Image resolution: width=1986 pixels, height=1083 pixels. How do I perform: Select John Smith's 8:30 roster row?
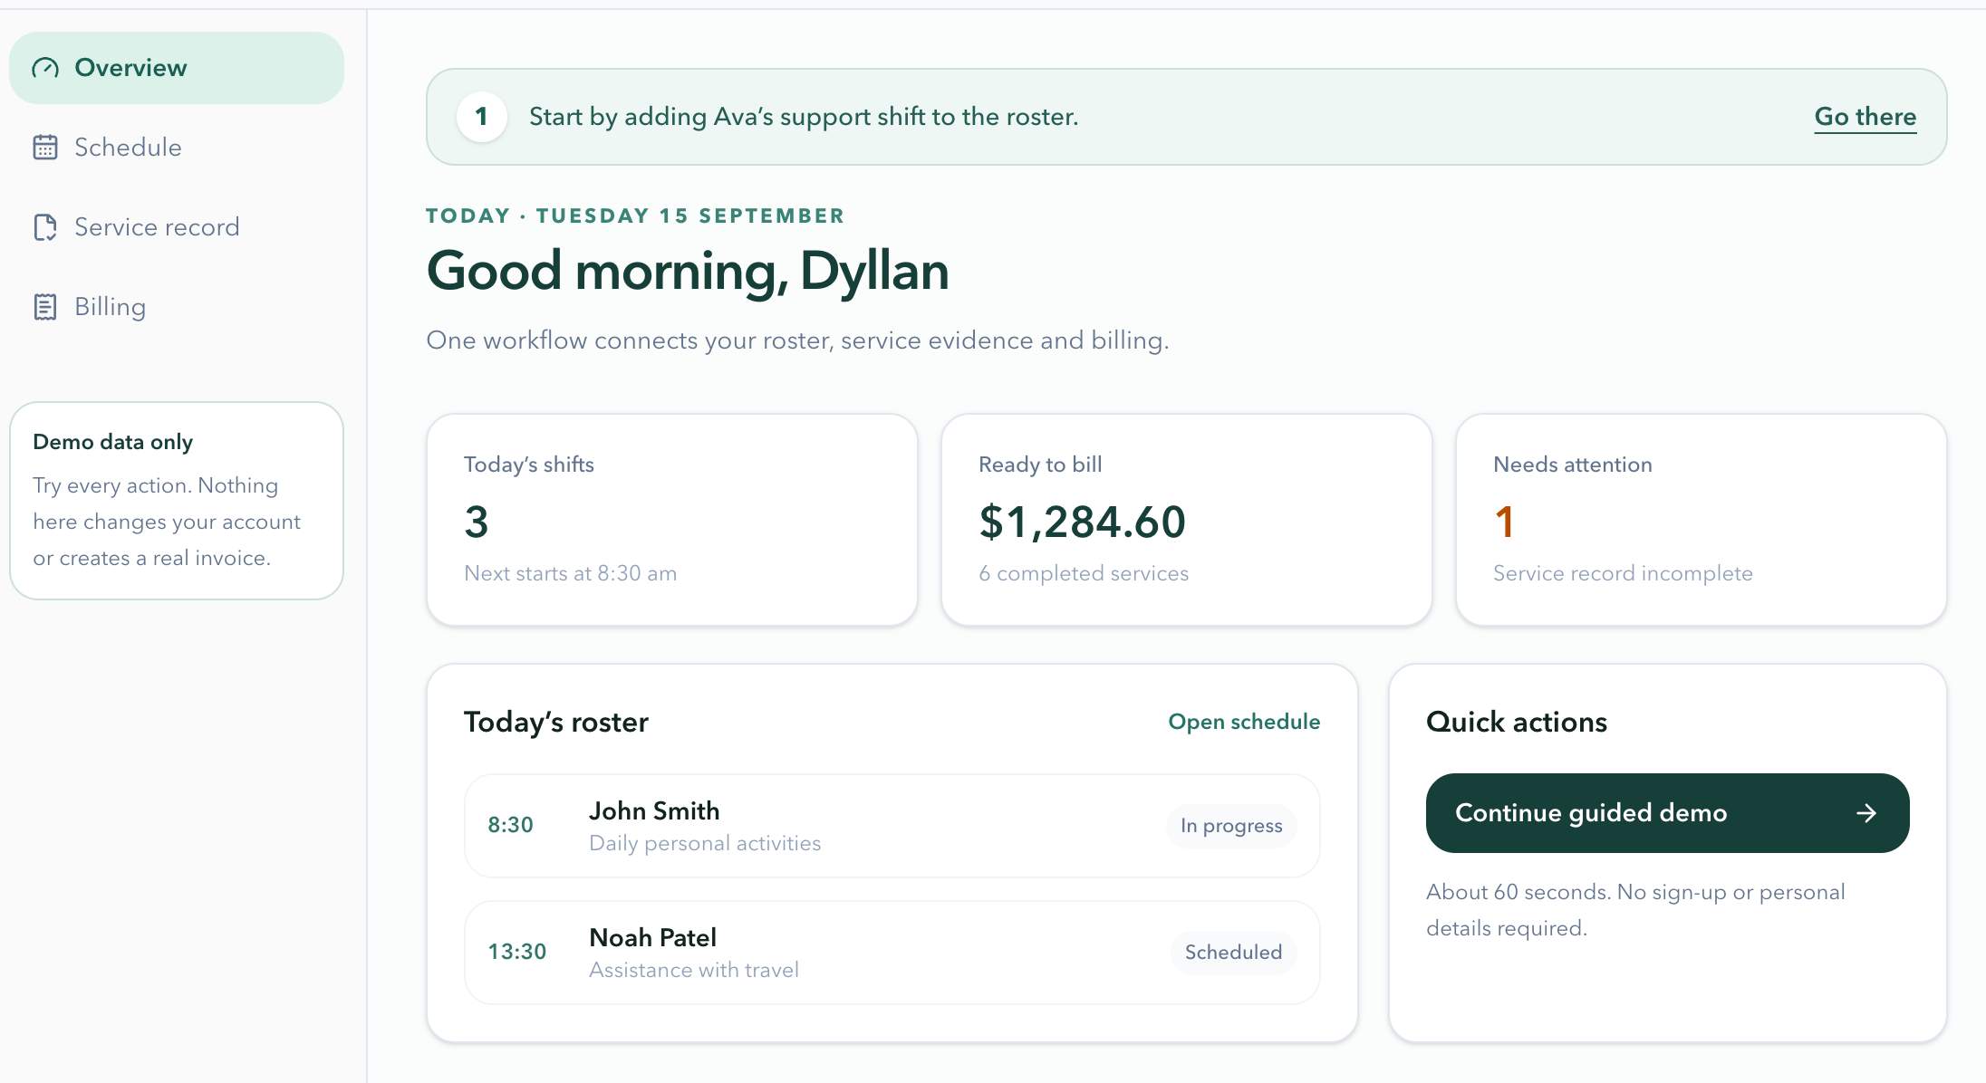point(892,826)
